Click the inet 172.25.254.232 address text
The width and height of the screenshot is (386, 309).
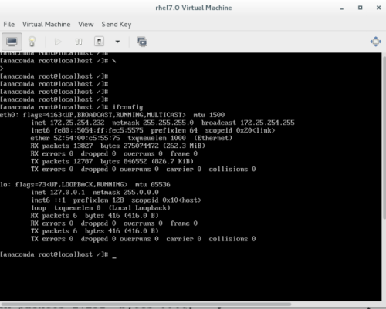coord(68,123)
